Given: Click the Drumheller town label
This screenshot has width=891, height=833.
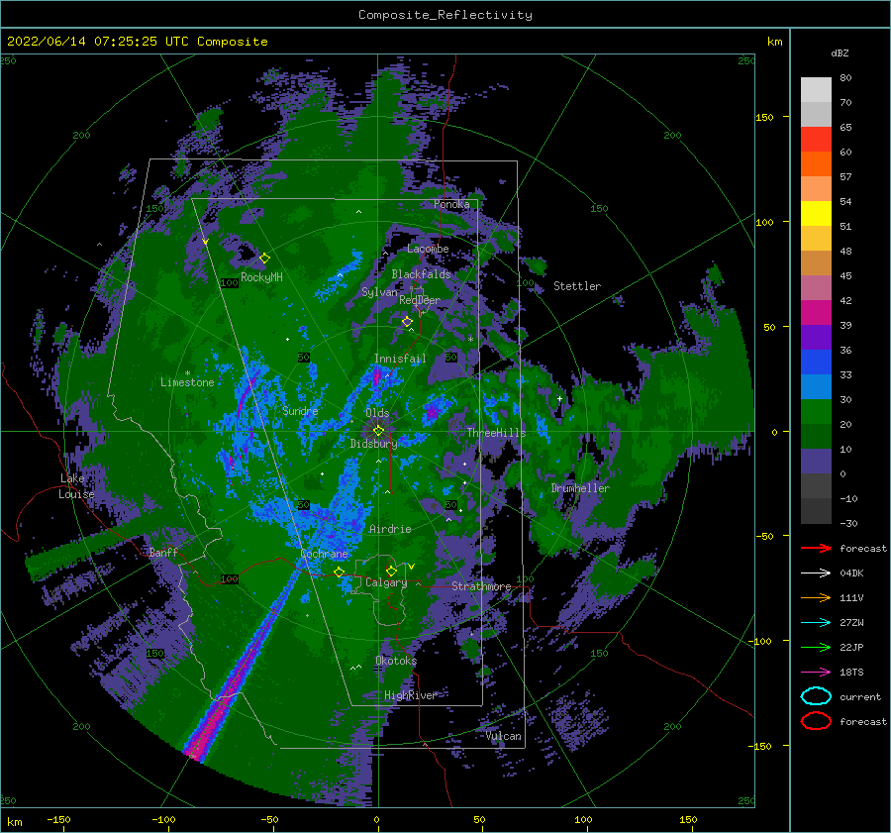Looking at the screenshot, I should click(x=580, y=488).
